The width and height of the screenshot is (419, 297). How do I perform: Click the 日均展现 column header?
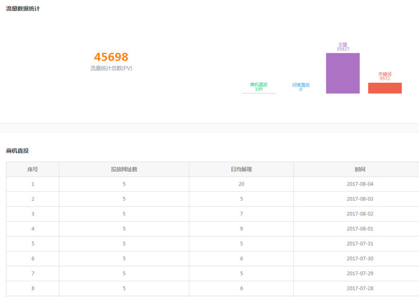pyautogui.click(x=241, y=169)
